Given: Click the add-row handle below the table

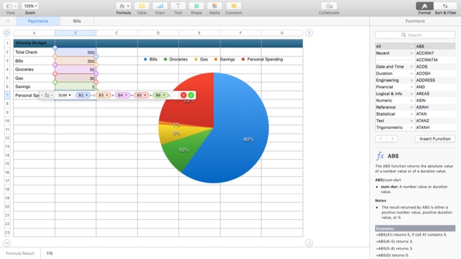Looking at the screenshot, I should click(x=7, y=242).
